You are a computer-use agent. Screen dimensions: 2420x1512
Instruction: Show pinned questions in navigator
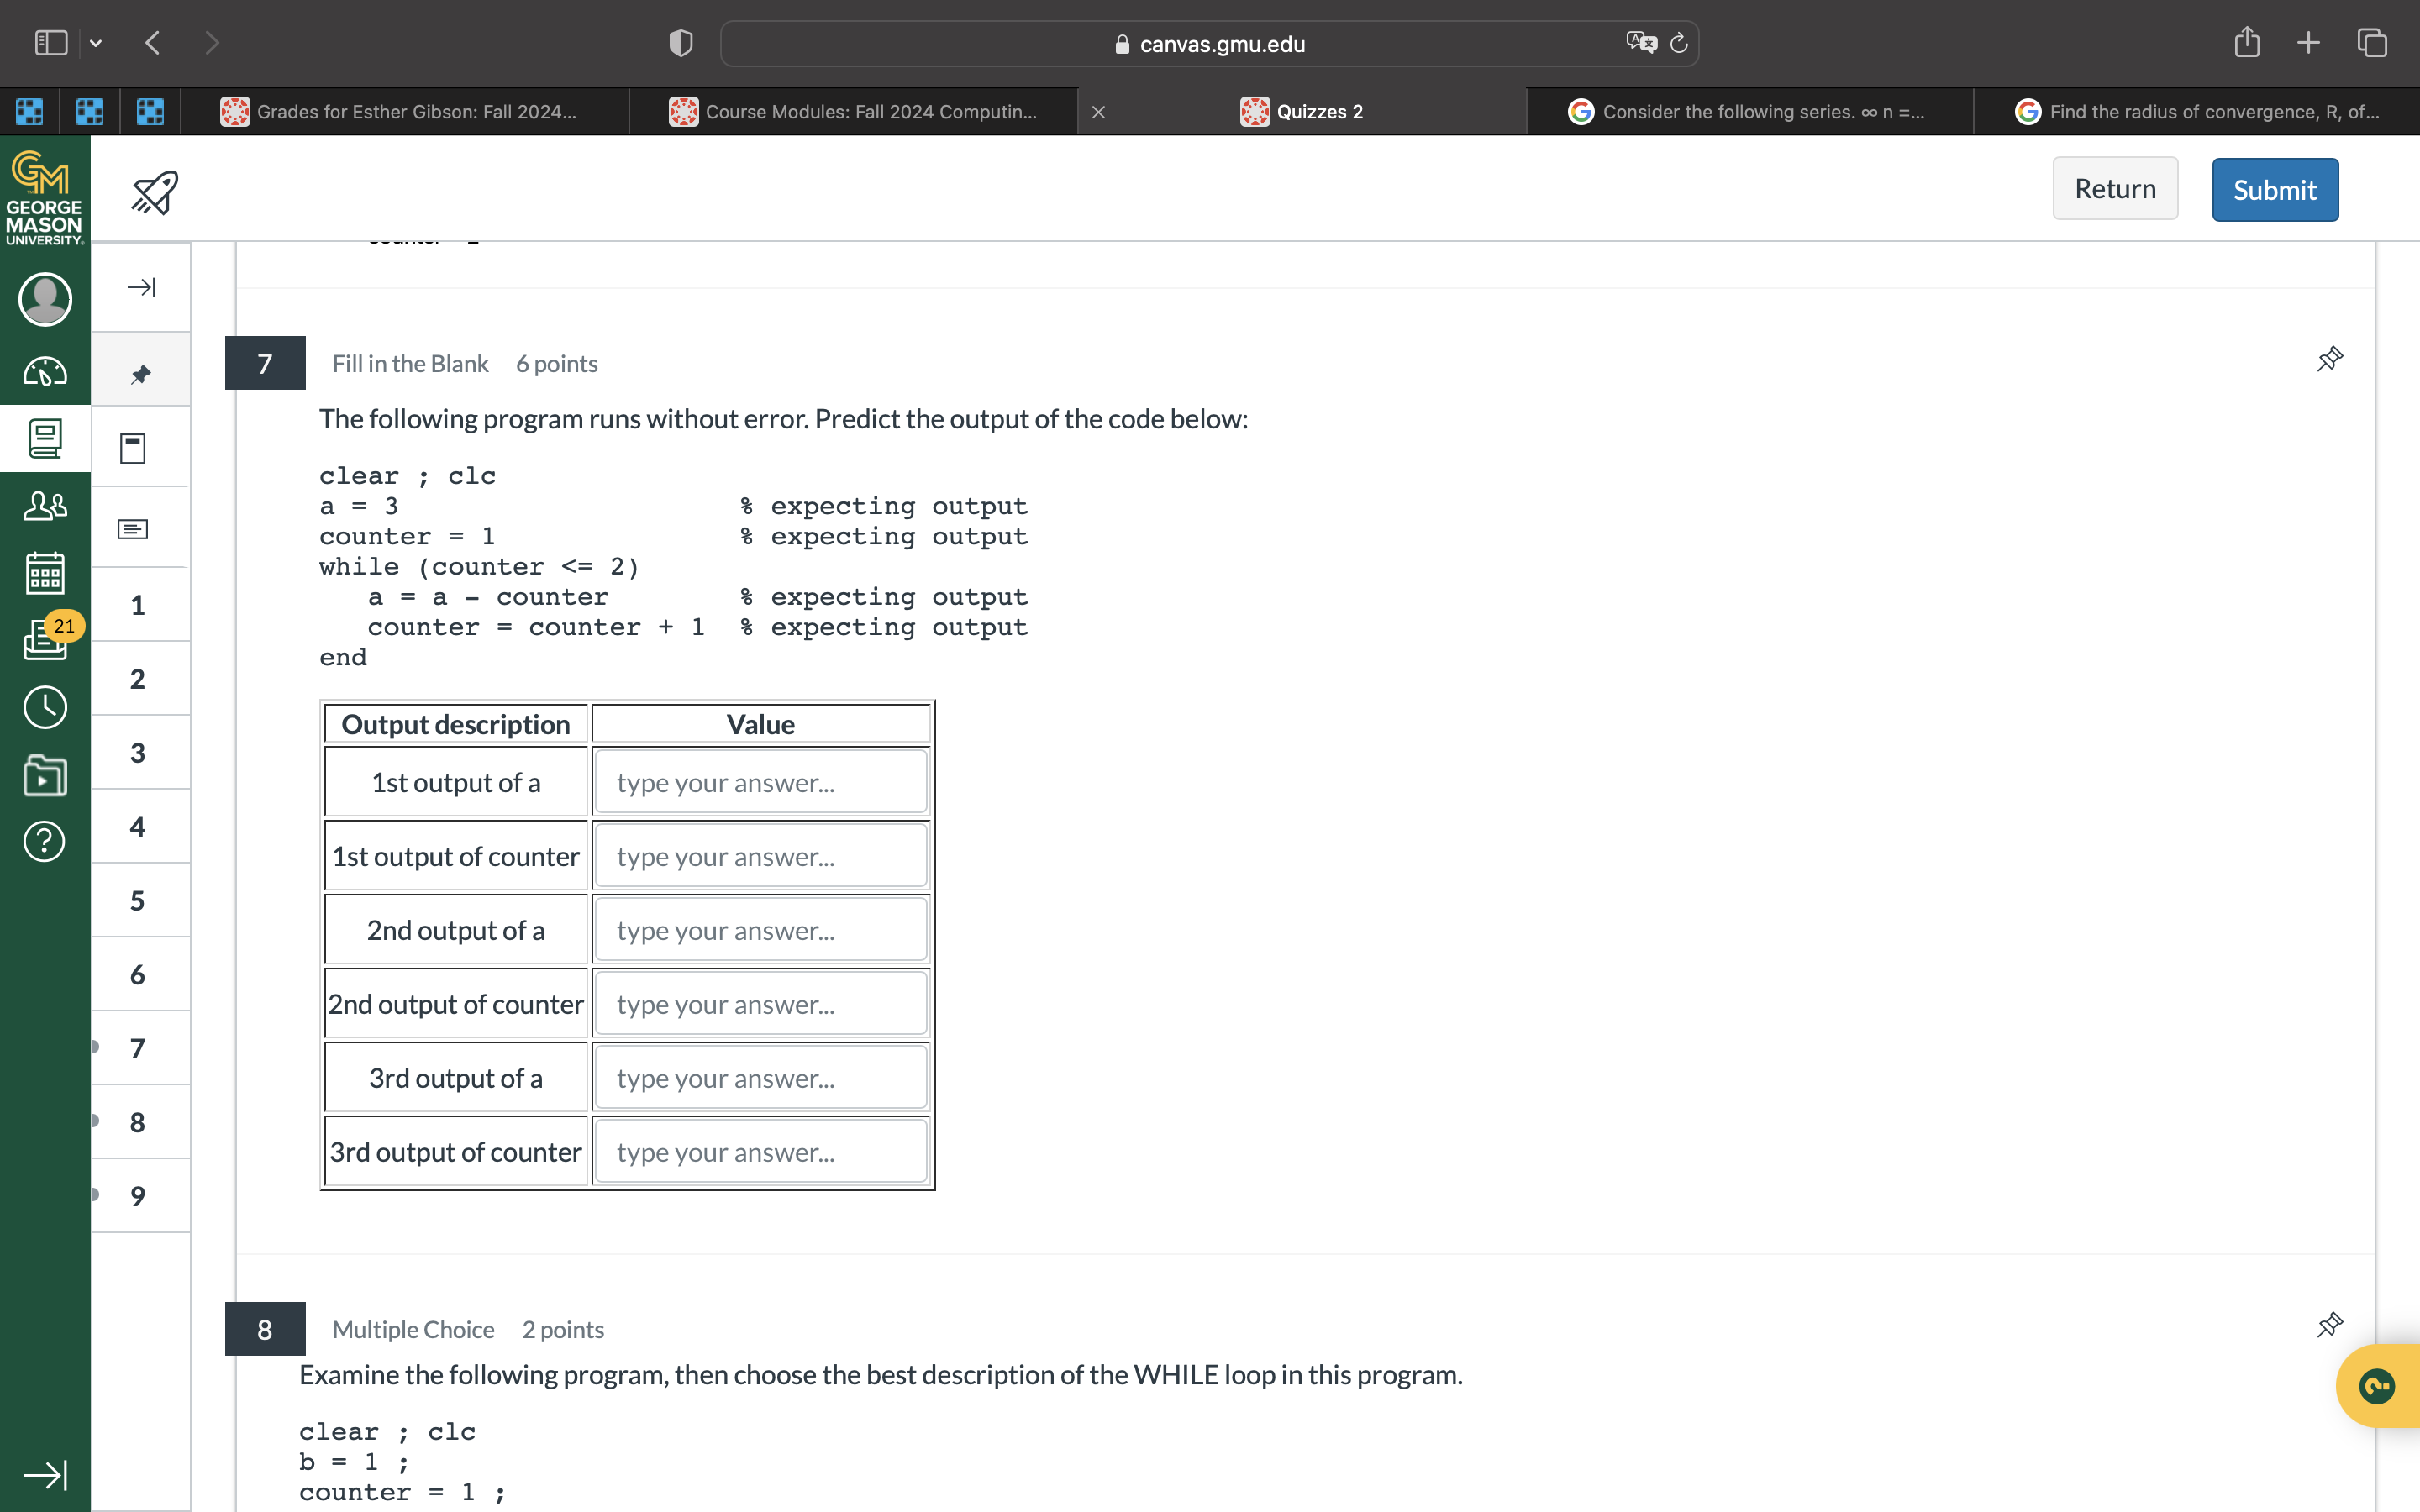coord(141,375)
